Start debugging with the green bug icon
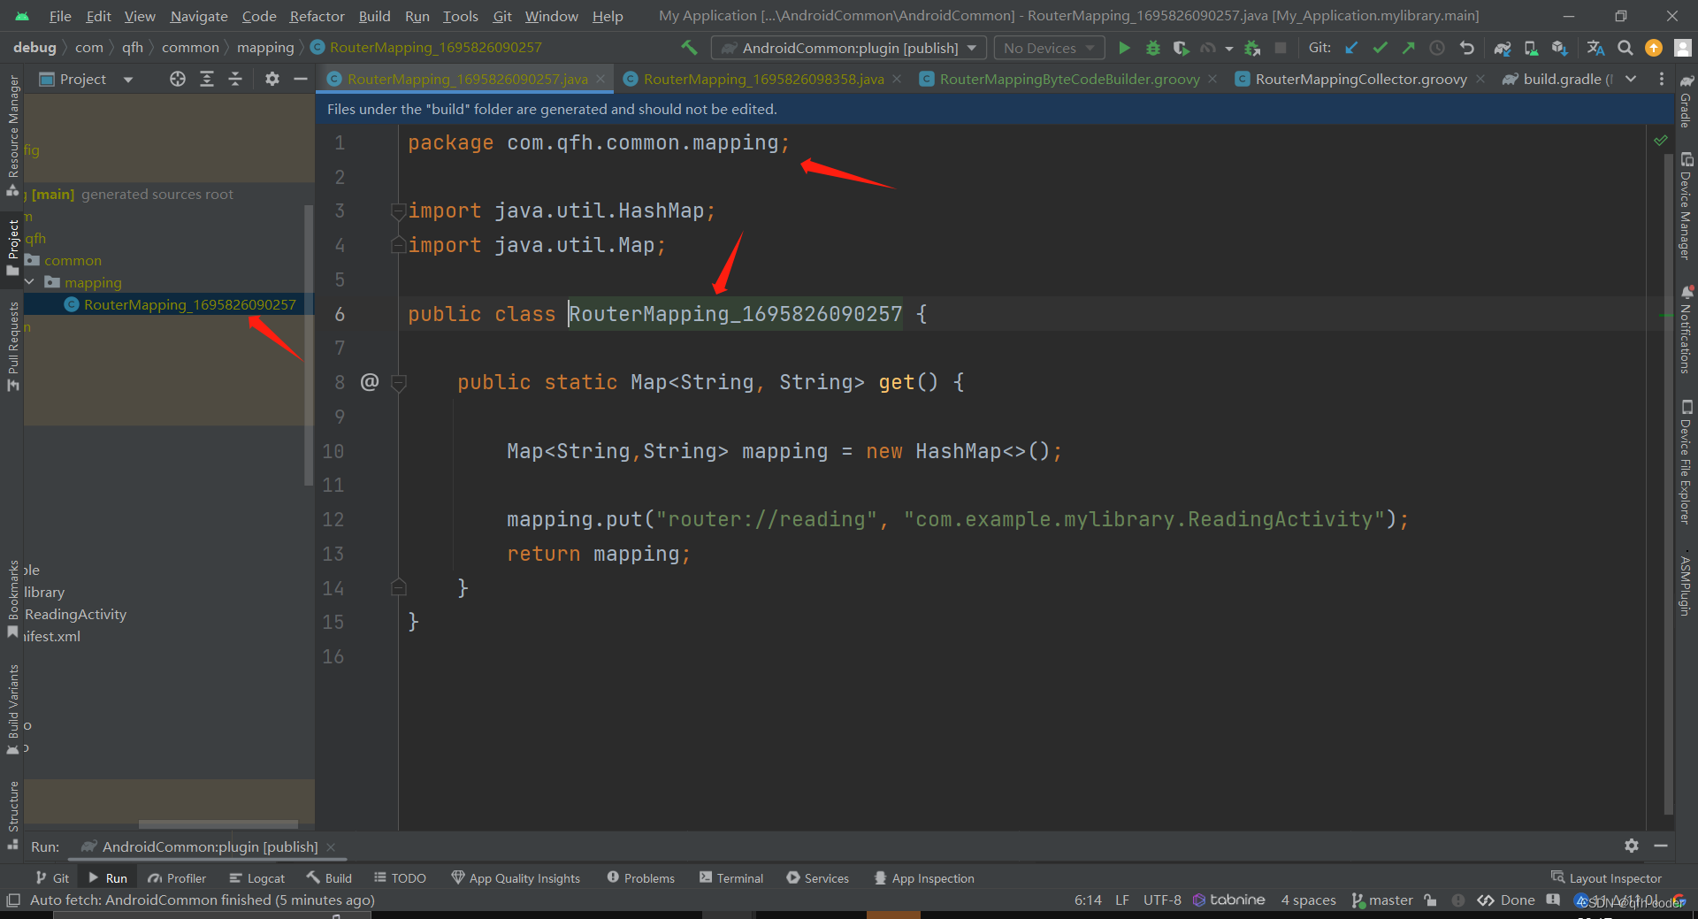Viewport: 1698px width, 919px height. pos(1152,48)
